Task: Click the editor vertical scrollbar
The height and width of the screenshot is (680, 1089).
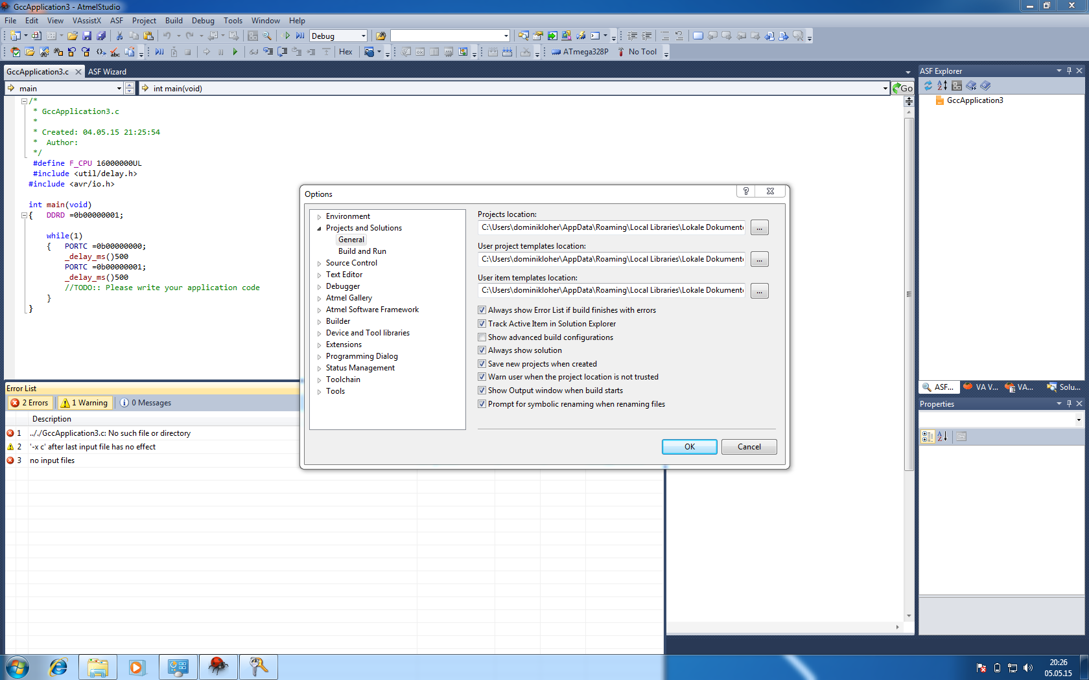Action: pyautogui.click(x=909, y=295)
